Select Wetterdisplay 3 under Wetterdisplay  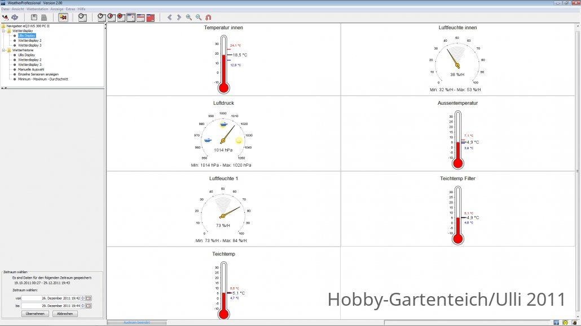tap(30, 45)
